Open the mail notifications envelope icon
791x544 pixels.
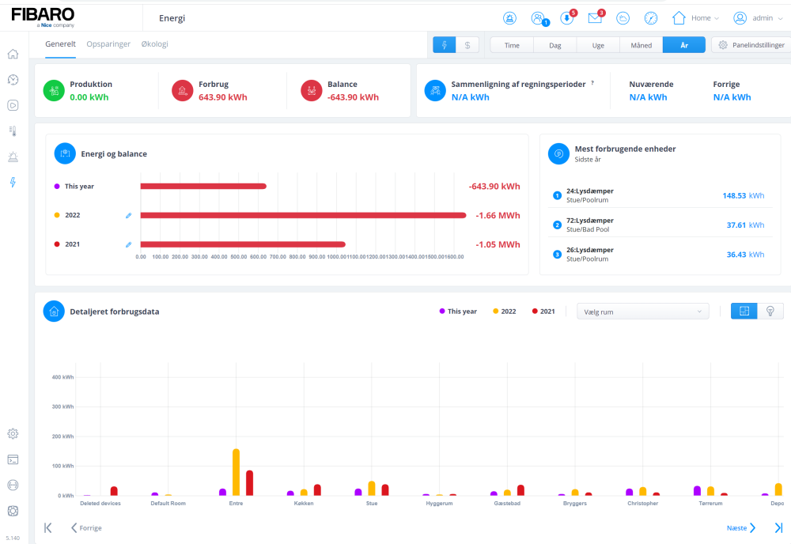click(595, 18)
